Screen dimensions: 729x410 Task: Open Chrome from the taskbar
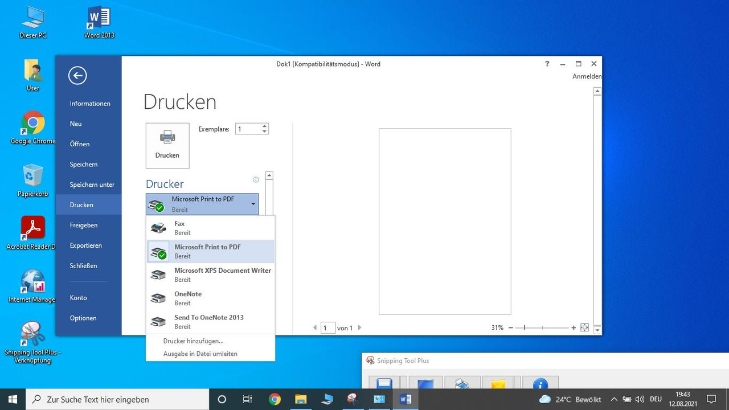275,399
